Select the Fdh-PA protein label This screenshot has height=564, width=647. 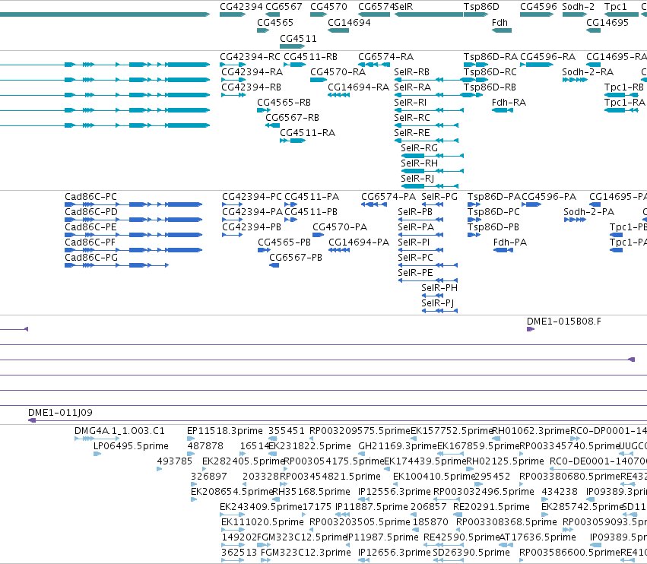510,243
